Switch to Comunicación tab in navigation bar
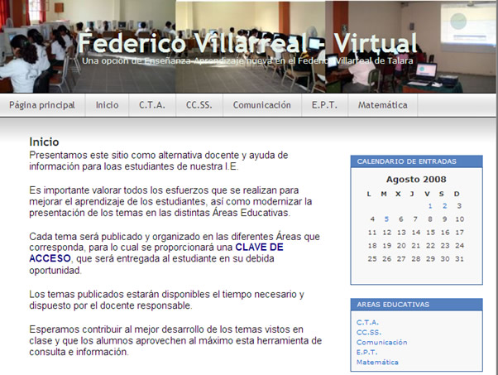Image resolution: width=498 pixels, height=375 pixels. tap(261, 105)
